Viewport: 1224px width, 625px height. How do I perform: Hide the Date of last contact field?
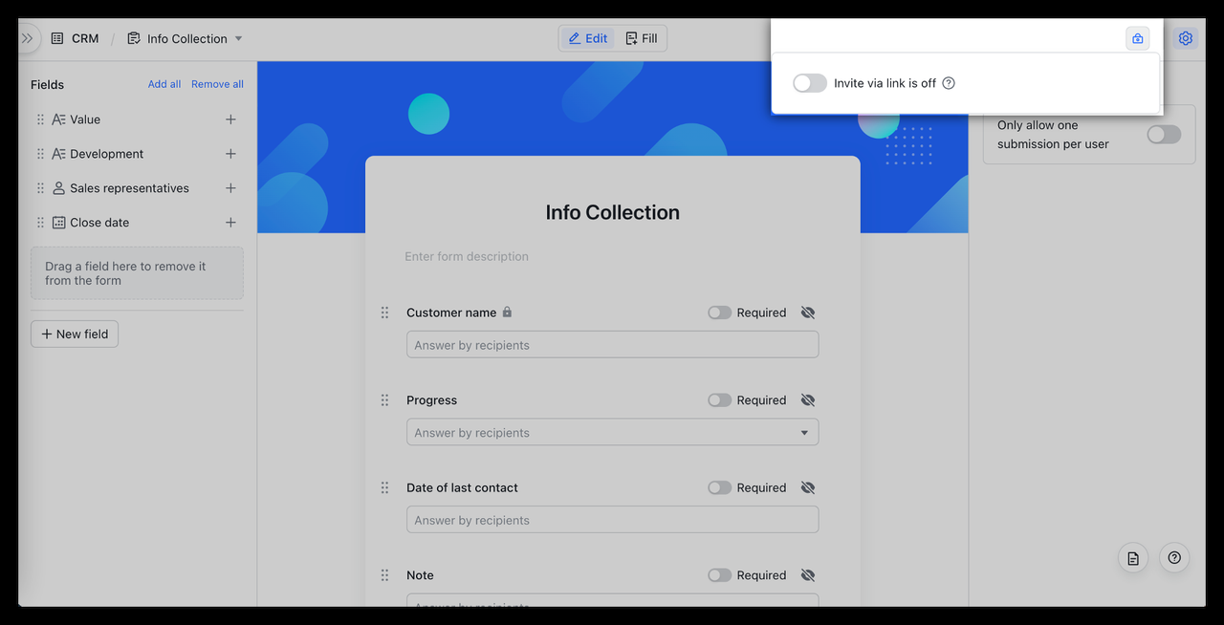(x=808, y=488)
